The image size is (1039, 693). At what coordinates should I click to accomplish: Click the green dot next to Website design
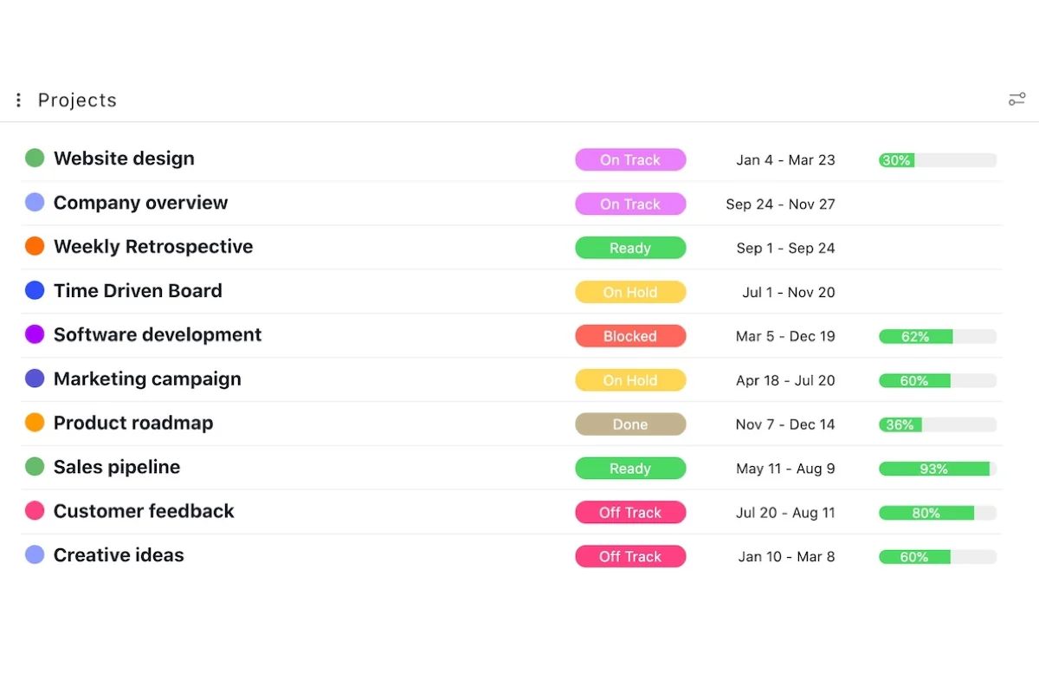pos(35,158)
